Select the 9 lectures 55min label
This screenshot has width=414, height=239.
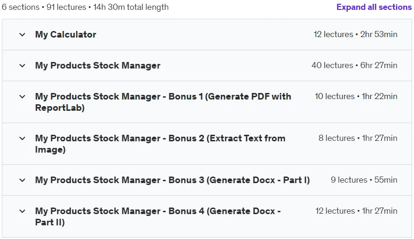364,180
